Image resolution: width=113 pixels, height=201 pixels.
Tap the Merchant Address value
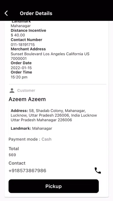(50, 56)
